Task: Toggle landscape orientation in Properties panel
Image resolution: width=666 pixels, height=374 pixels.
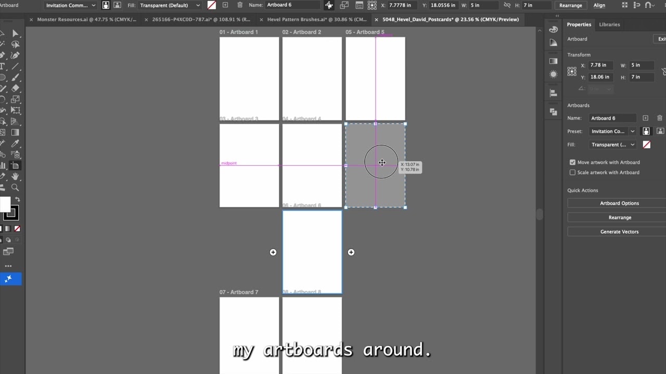Action: tap(660, 131)
